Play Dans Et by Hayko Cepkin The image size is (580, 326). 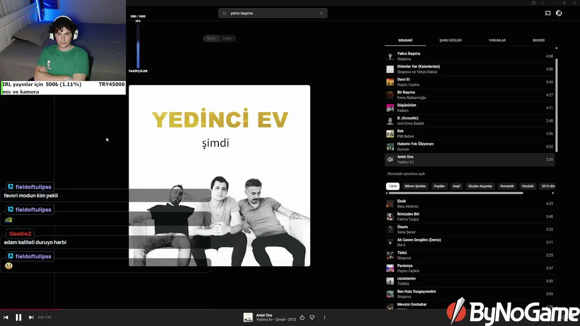(470, 82)
